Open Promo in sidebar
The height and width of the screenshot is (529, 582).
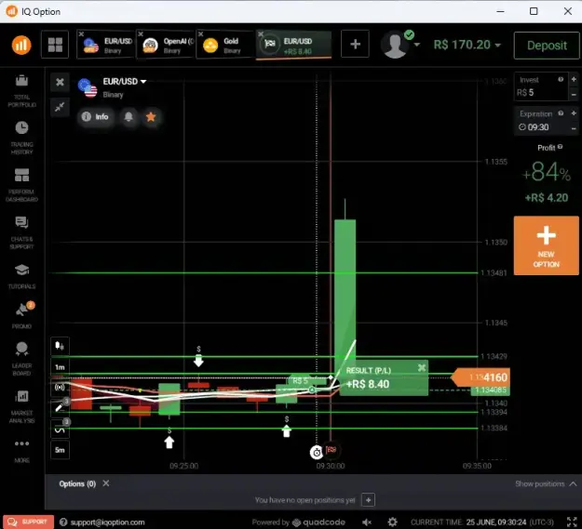[x=21, y=315]
